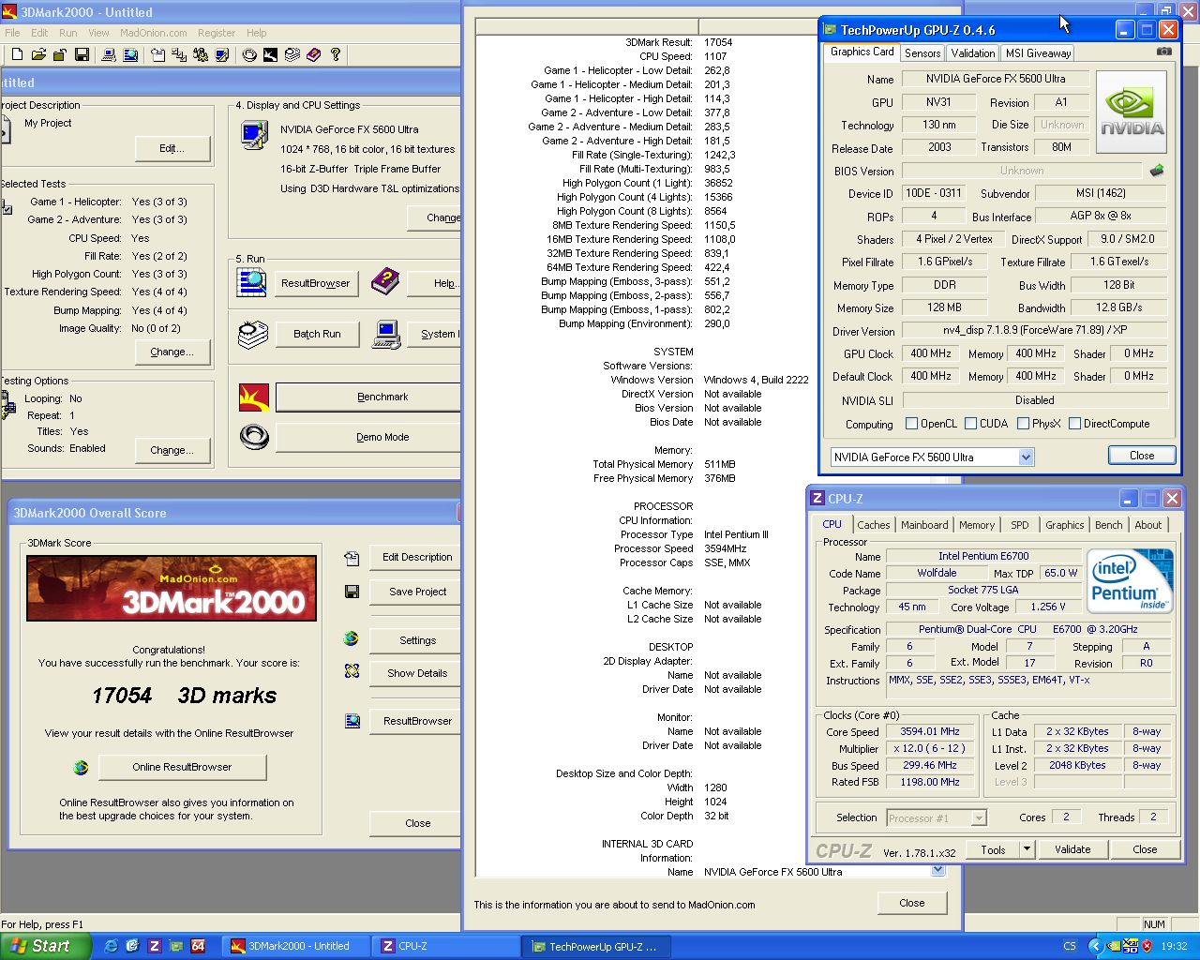Viewport: 1200px width, 960px height.
Task: Switch to the Mainboard tab in CPU-Z
Action: coord(924,525)
